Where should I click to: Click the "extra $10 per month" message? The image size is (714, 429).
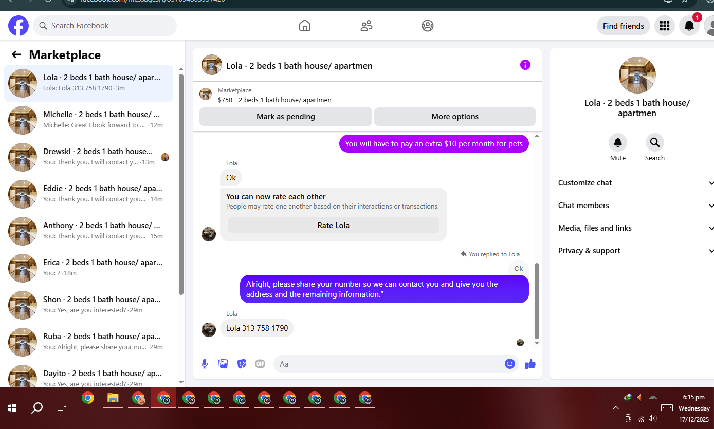(x=434, y=144)
